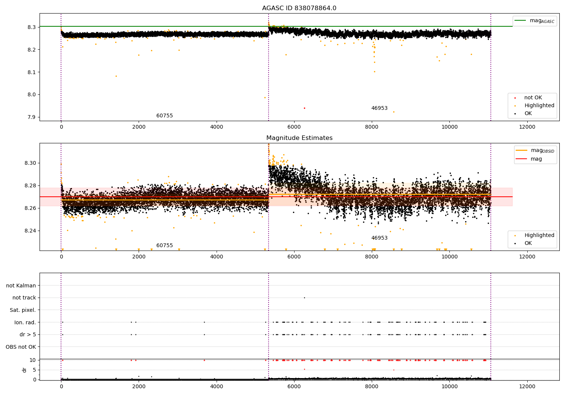This screenshot has height=395, width=565.
Task: Click the rotated "dr" y-axis label
Action: pos(24,370)
